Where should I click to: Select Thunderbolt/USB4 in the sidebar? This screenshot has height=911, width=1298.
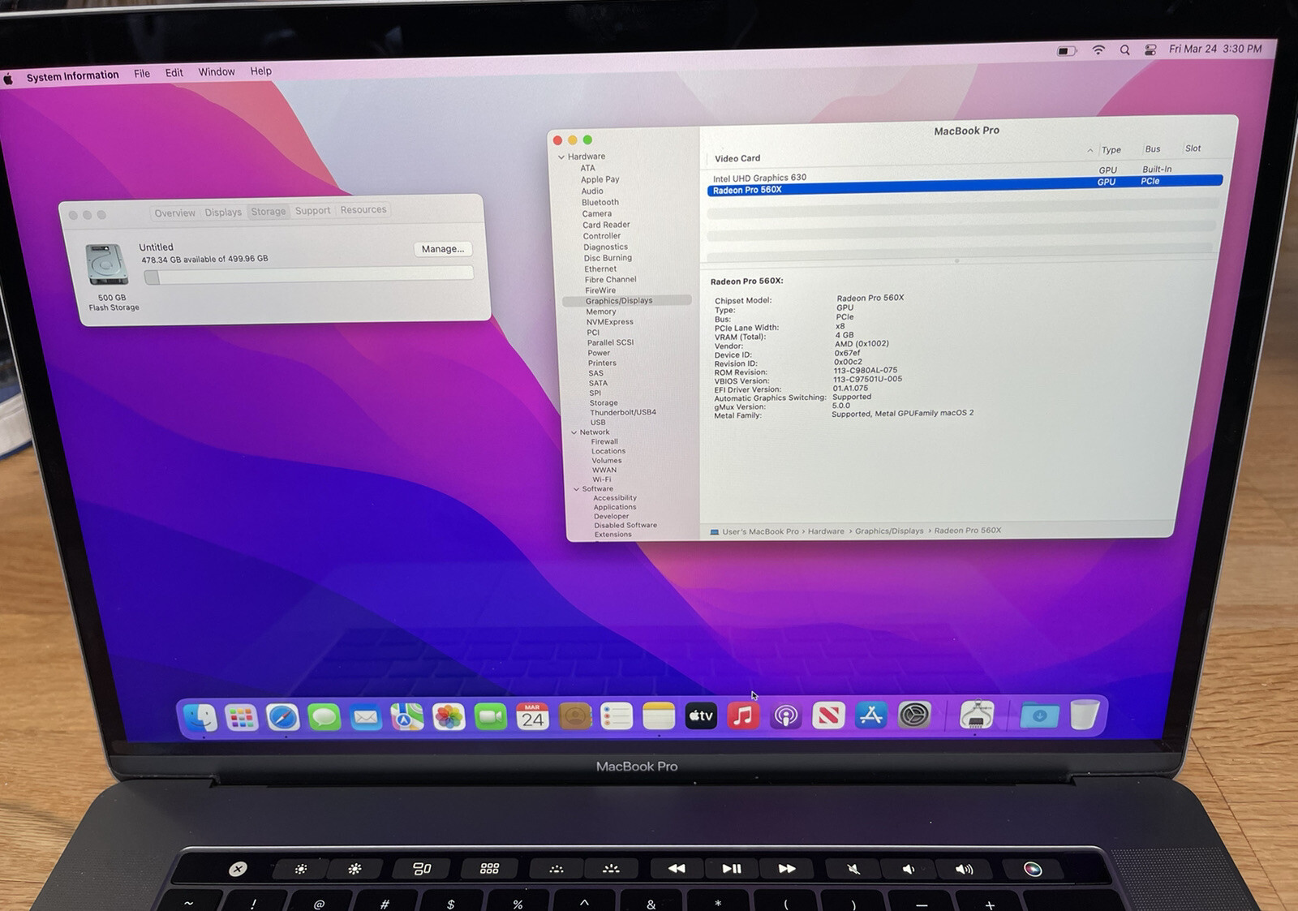(623, 413)
